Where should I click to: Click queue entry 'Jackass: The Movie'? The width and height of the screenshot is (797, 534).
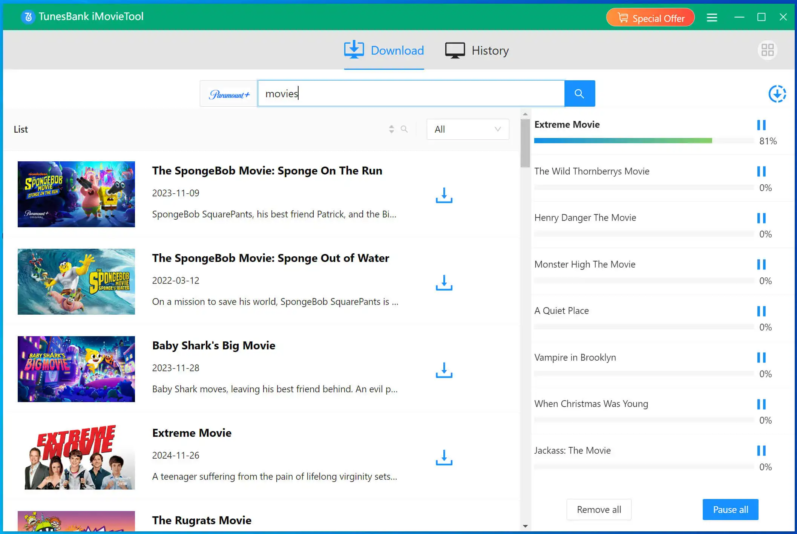pyautogui.click(x=573, y=450)
